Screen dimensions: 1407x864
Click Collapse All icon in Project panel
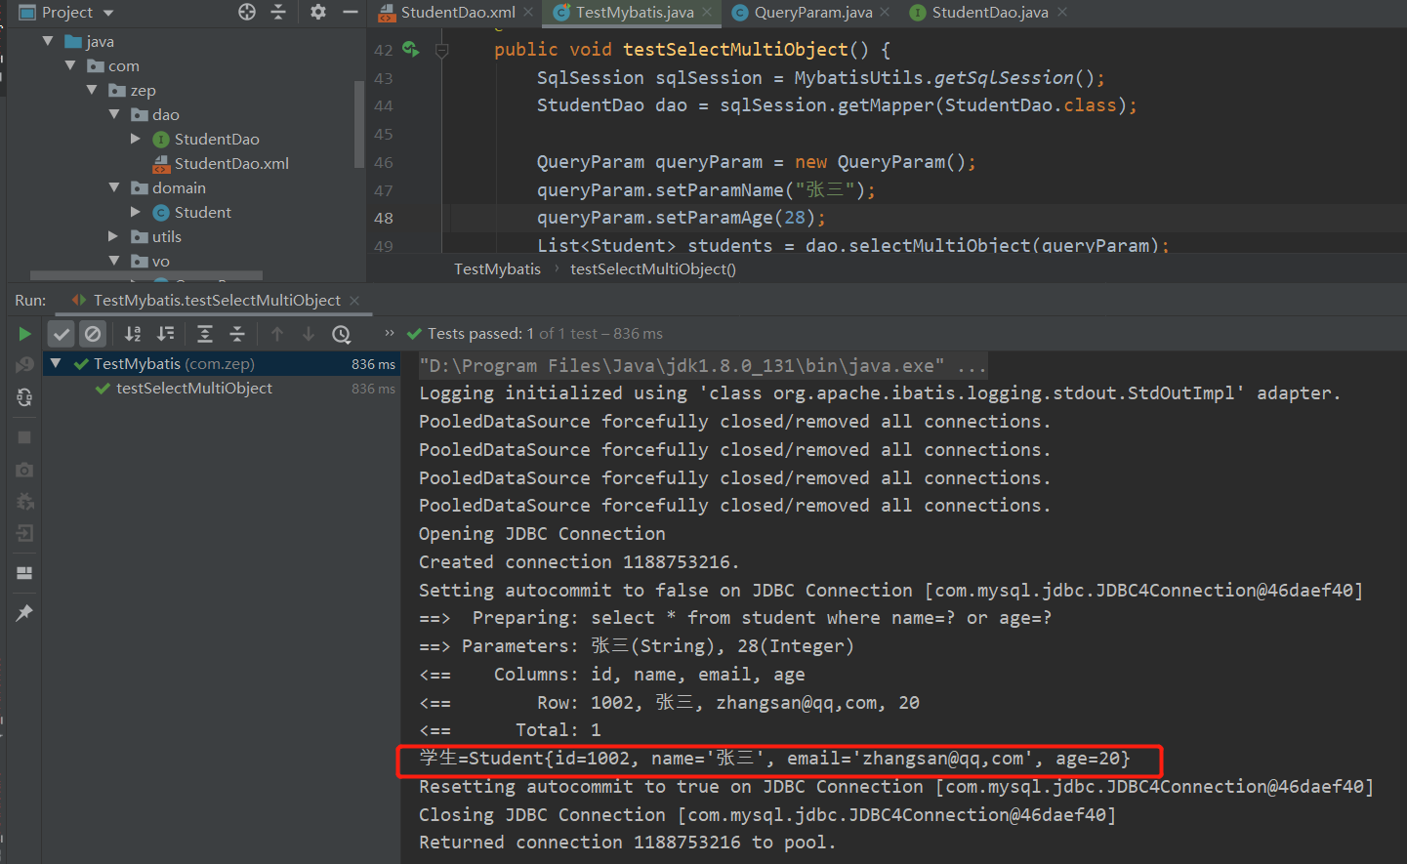click(x=278, y=12)
